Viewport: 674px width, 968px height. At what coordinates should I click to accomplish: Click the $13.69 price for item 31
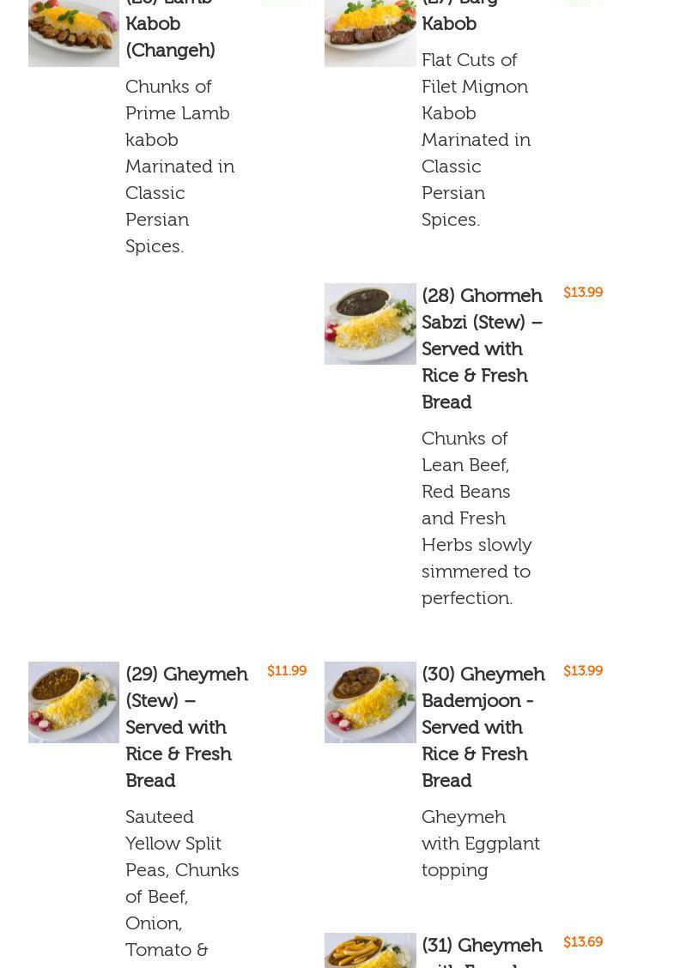(583, 942)
